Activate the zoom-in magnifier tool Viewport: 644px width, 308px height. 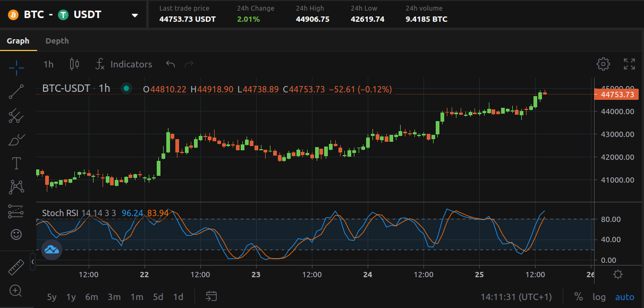click(x=16, y=291)
